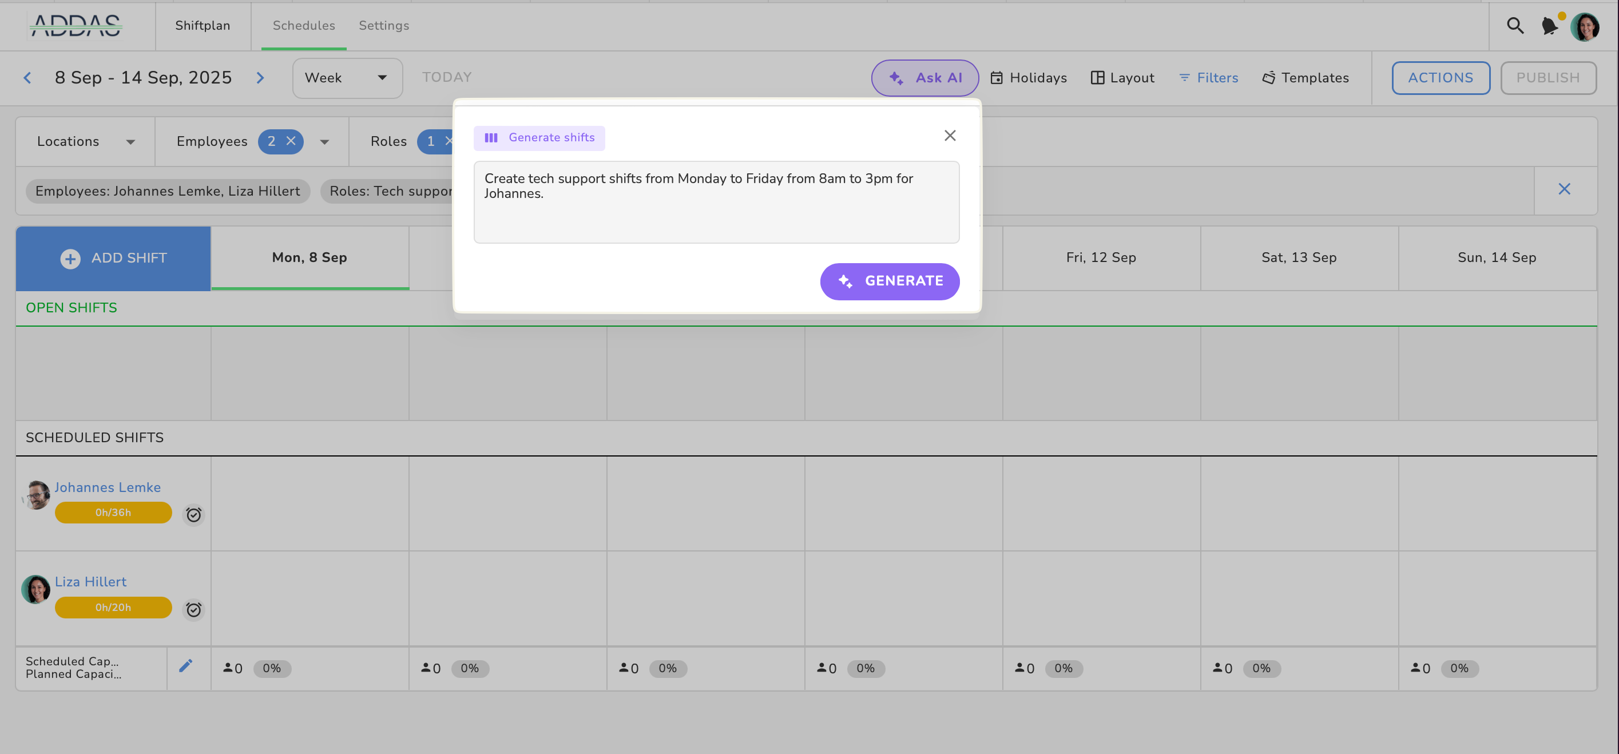The image size is (1619, 754).
Task: Expand the Employees dropdown arrow
Action: 324,142
